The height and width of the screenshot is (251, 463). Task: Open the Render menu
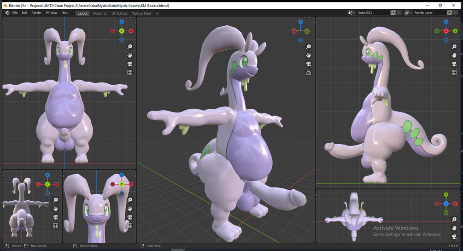click(x=36, y=13)
